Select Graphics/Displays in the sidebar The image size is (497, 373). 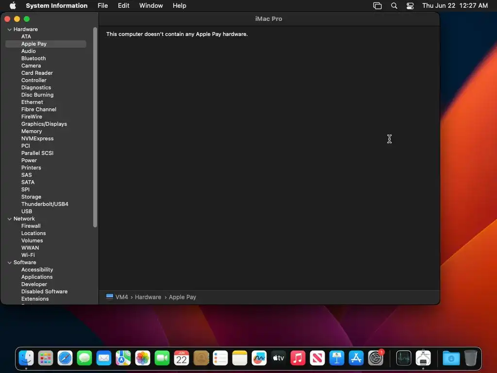[x=44, y=124]
